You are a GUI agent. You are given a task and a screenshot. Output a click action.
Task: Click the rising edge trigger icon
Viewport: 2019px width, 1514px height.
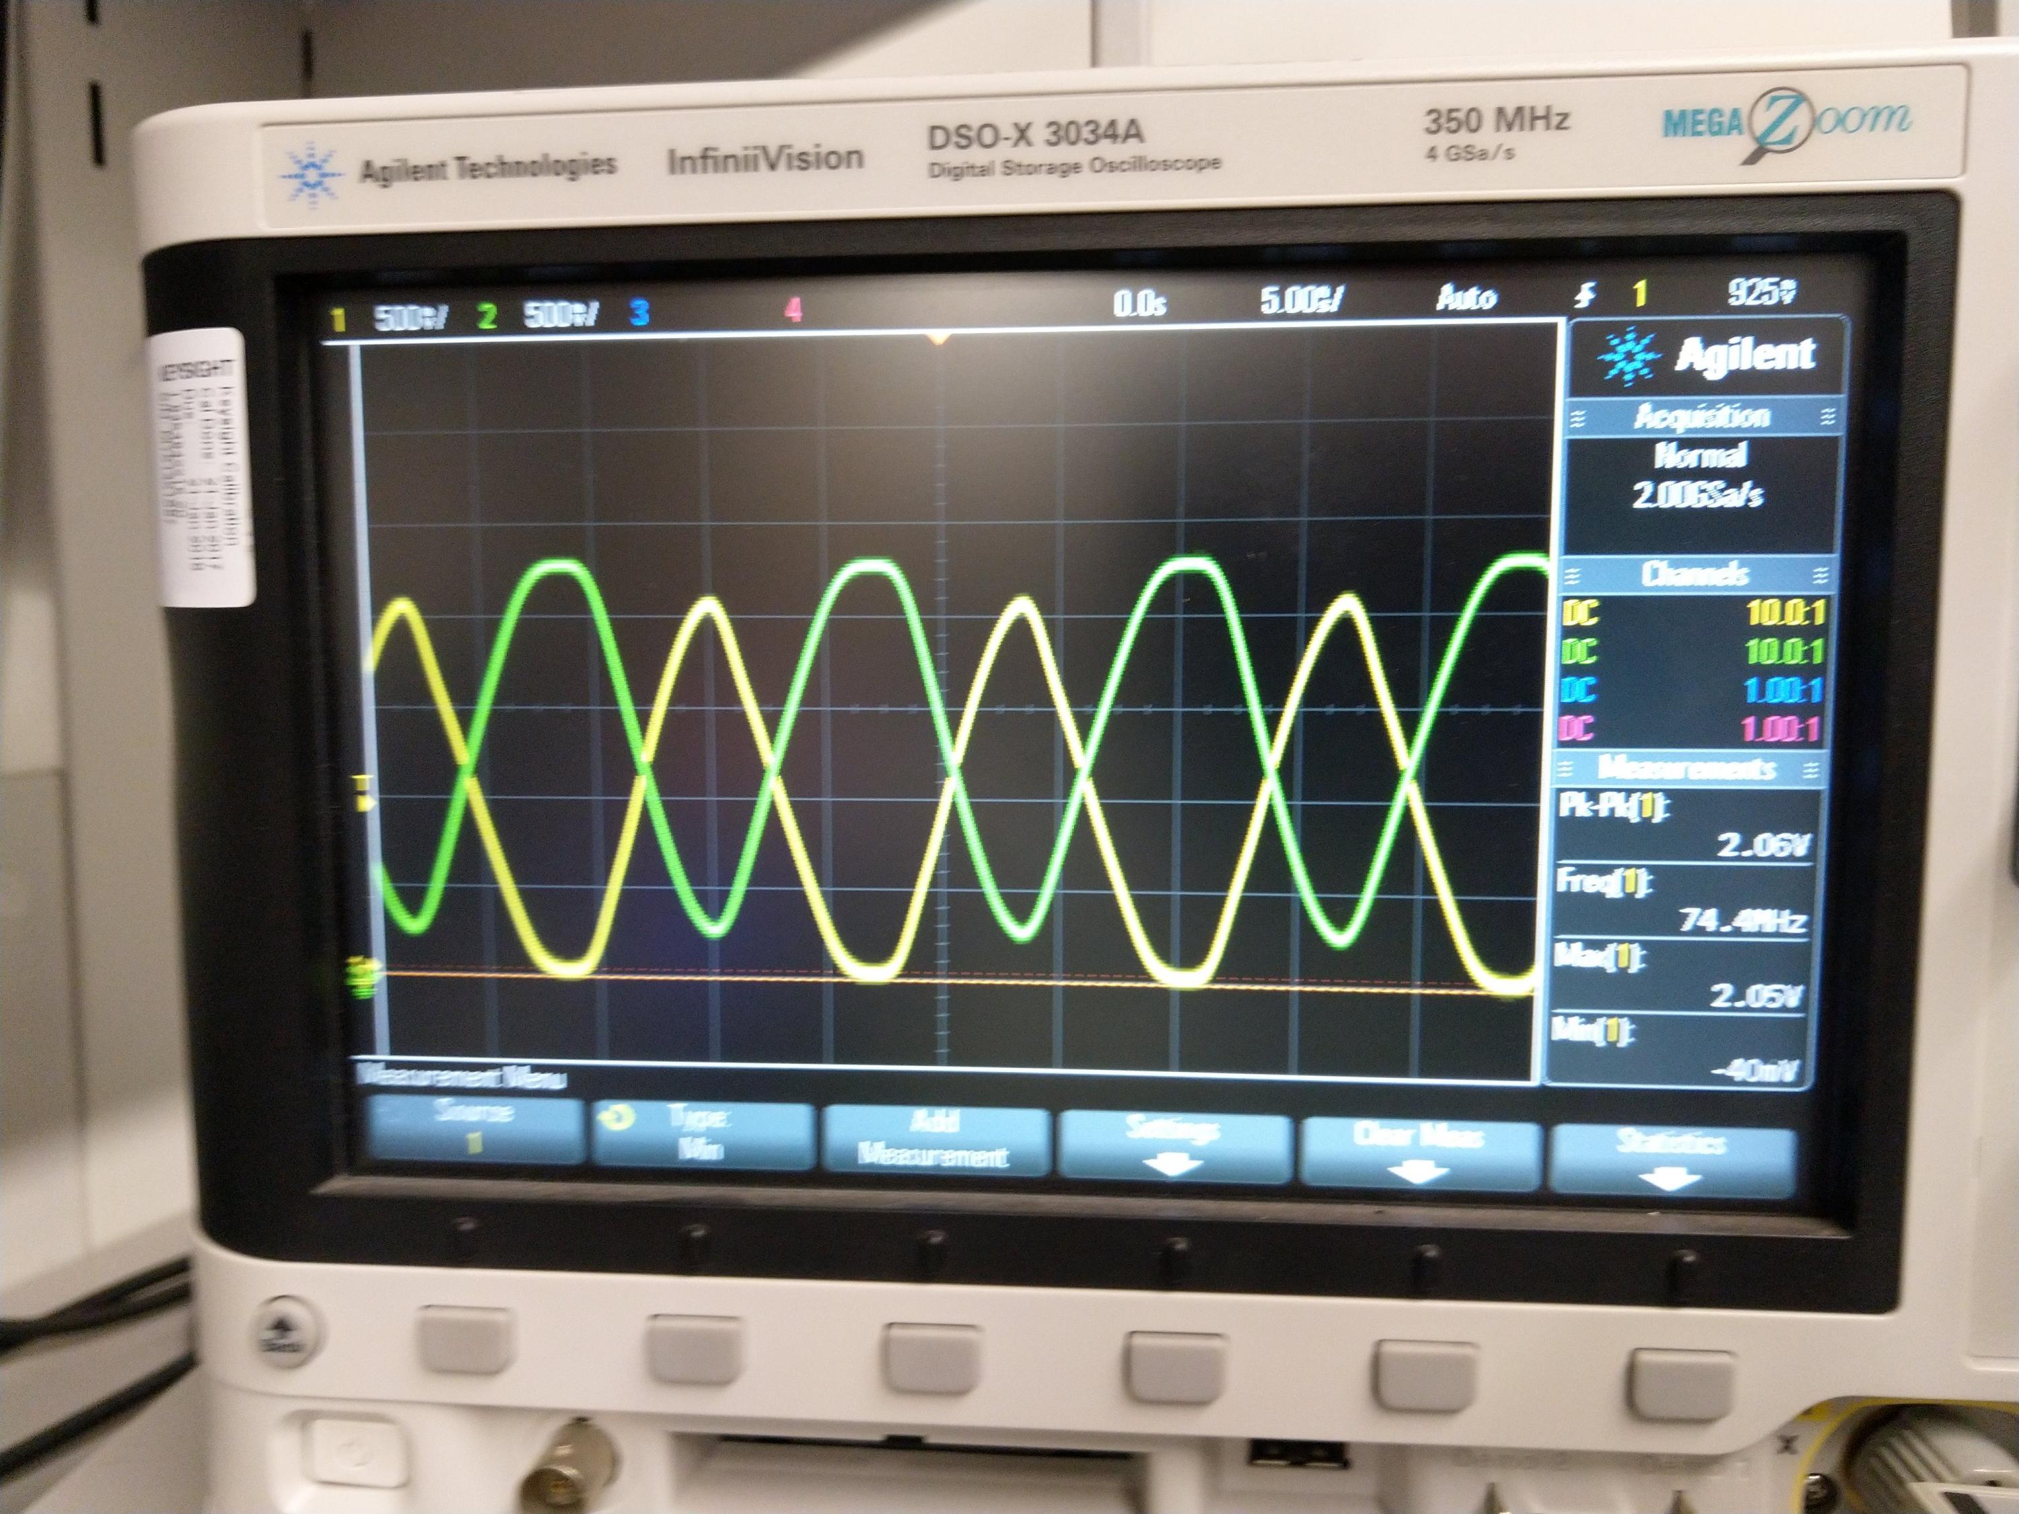pyautogui.click(x=1586, y=294)
